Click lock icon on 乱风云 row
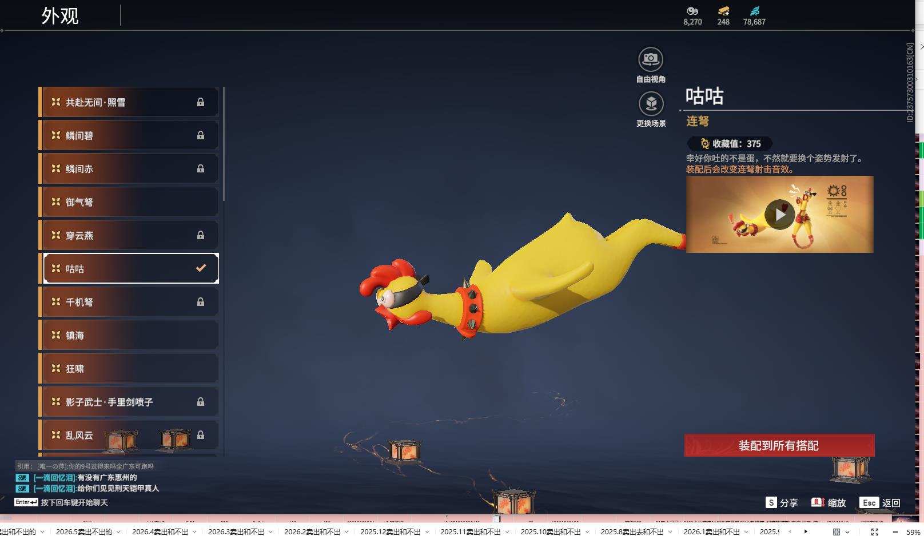Image resolution: width=924 pixels, height=536 pixels. coord(201,435)
